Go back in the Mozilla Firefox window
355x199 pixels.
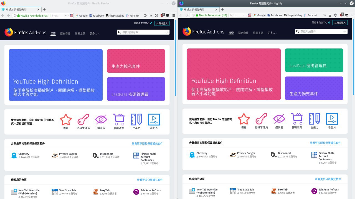coord(3,15)
